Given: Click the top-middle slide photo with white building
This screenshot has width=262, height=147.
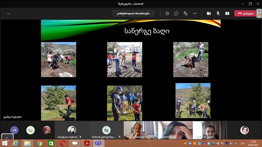Looking at the screenshot, I should pos(125,59).
